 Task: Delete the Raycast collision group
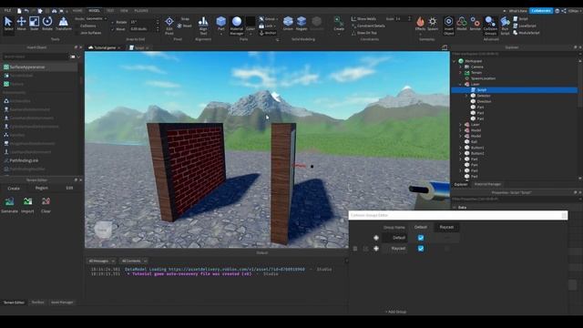click(x=355, y=249)
